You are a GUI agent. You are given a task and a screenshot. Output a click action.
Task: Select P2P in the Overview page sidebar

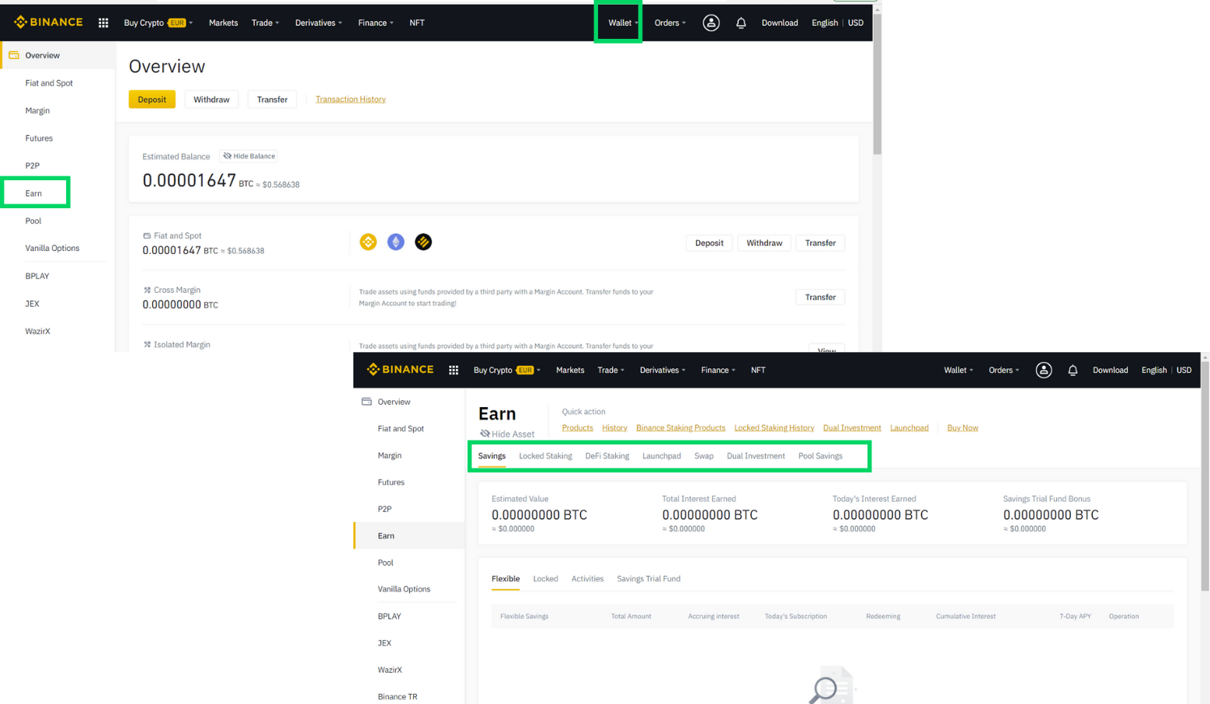(x=32, y=166)
